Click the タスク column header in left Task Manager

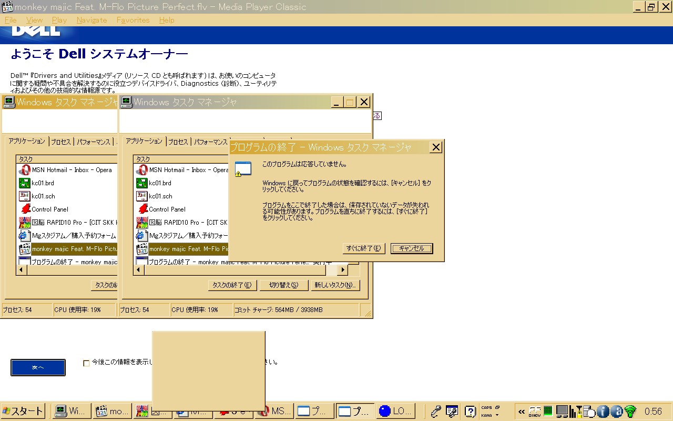(x=67, y=159)
